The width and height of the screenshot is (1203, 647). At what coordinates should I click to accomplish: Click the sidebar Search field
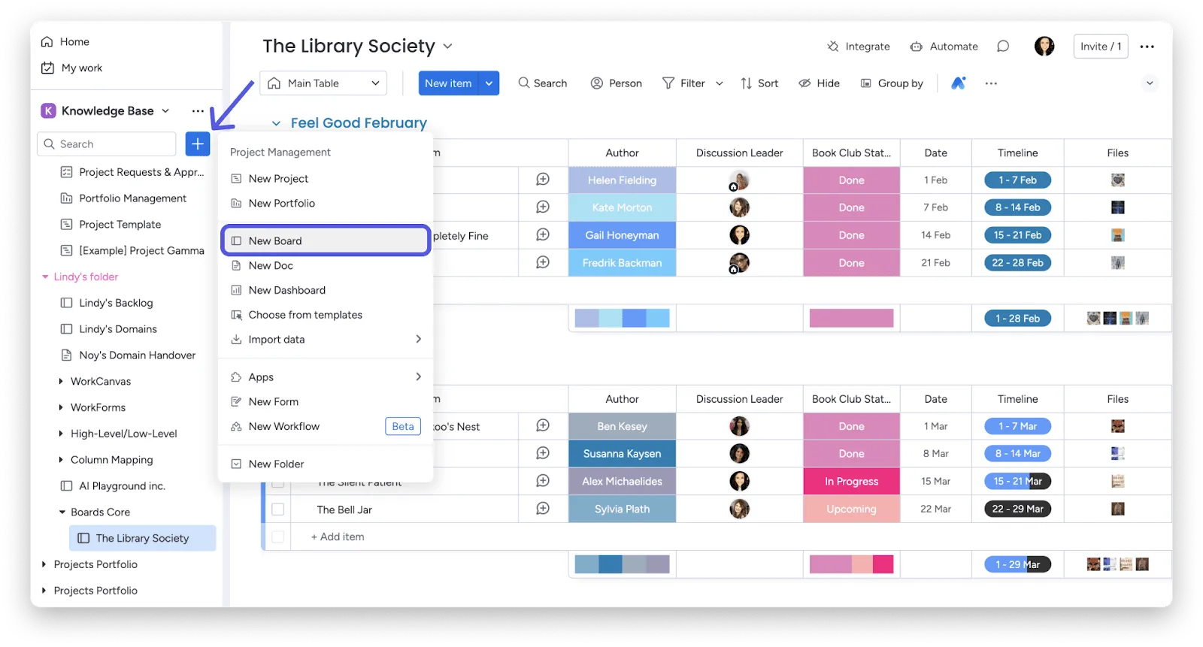coord(107,144)
